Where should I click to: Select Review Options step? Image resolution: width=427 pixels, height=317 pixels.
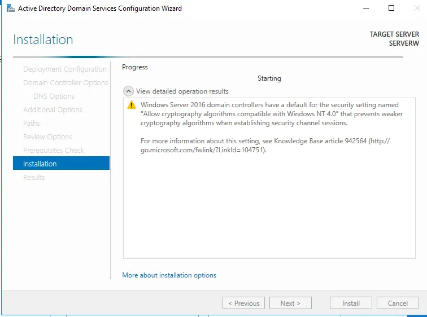pos(47,137)
